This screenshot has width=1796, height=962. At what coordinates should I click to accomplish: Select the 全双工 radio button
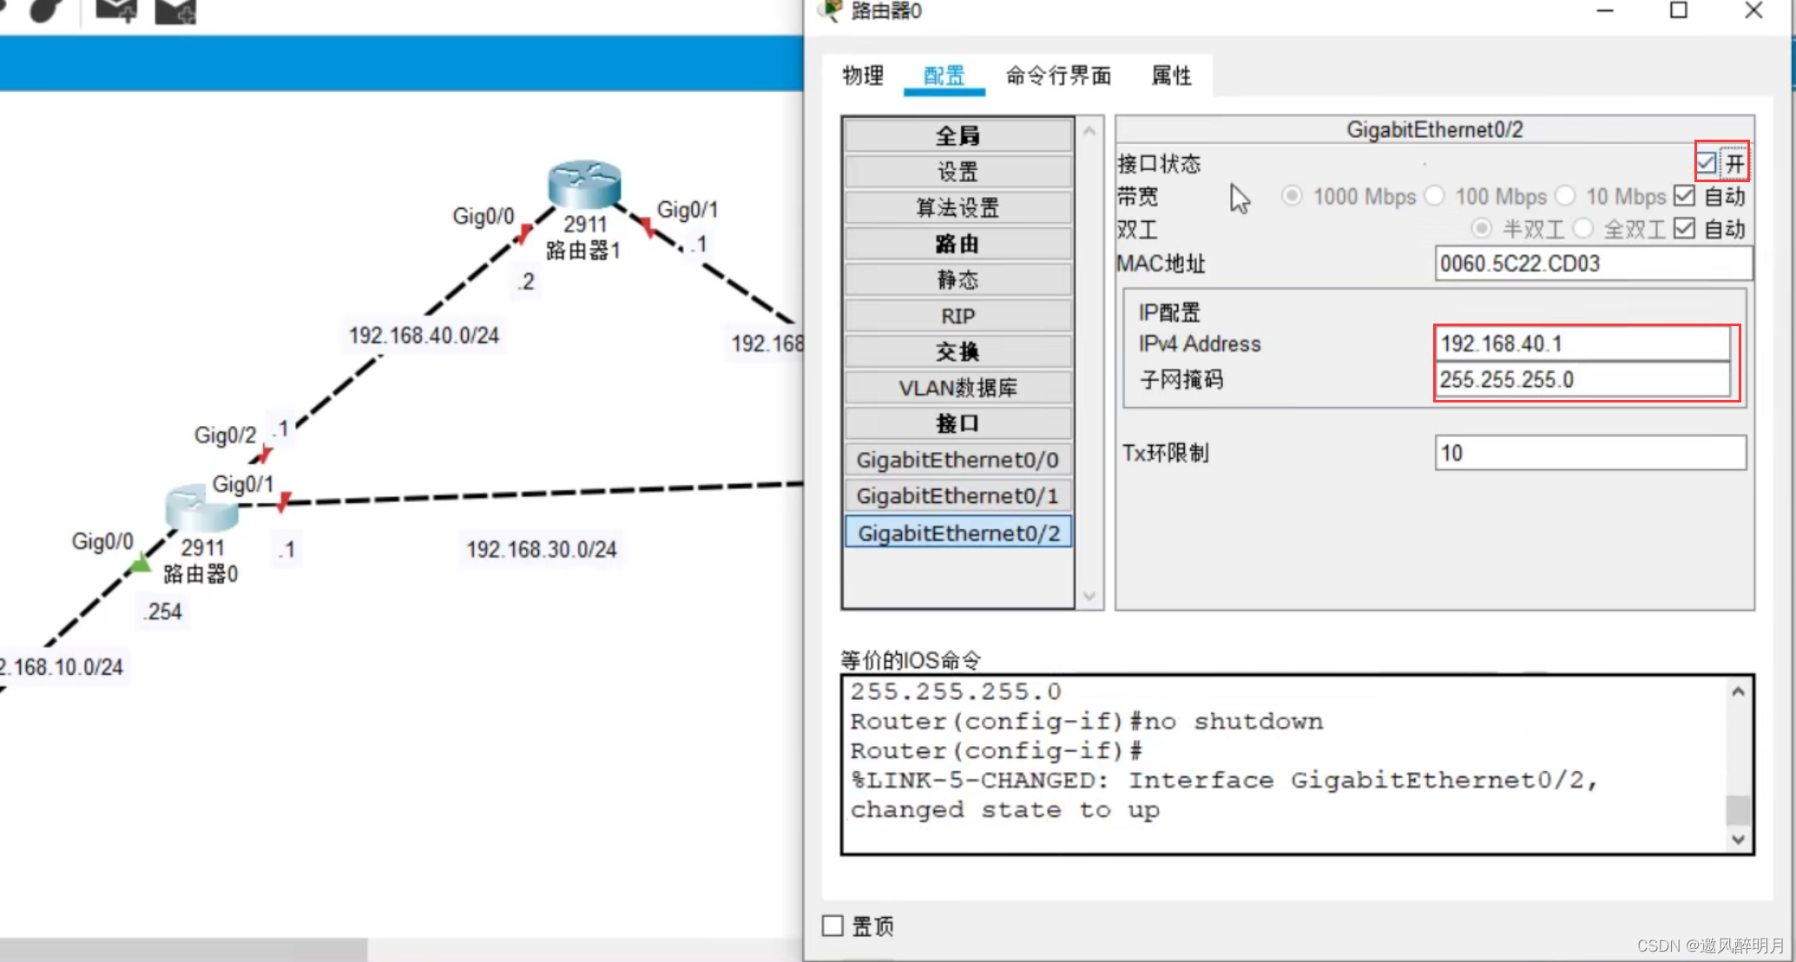click(x=1582, y=229)
